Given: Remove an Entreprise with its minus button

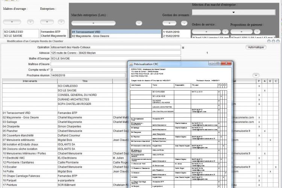Looking at the screenshot, I should (x=61, y=22).
